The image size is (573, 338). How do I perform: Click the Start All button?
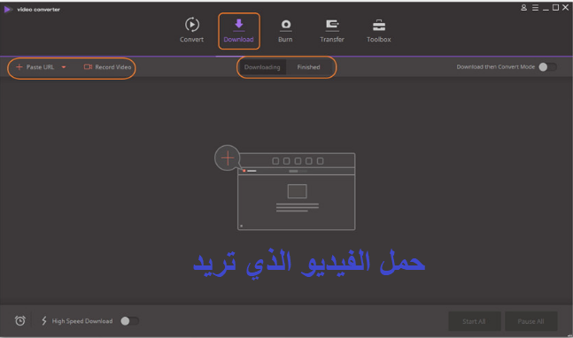474,321
